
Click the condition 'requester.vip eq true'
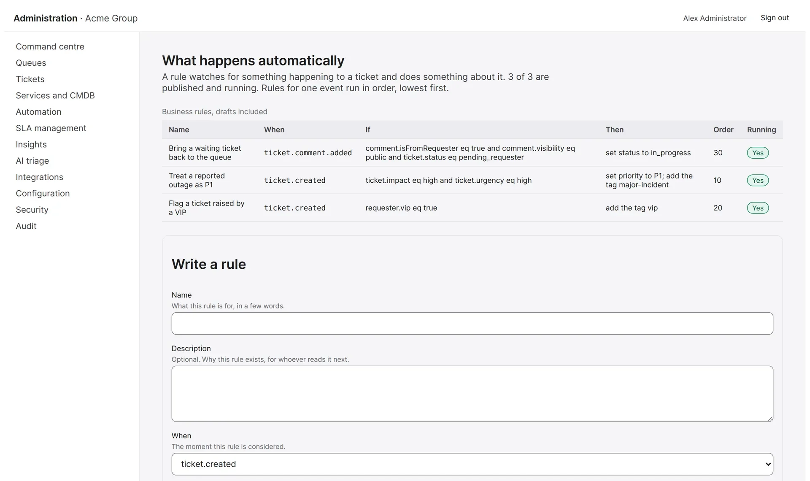[x=401, y=208]
